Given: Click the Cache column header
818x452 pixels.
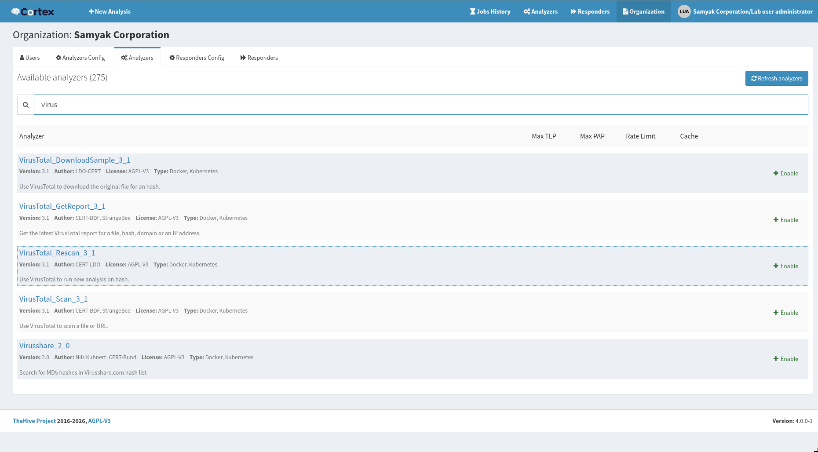Looking at the screenshot, I should click(689, 136).
